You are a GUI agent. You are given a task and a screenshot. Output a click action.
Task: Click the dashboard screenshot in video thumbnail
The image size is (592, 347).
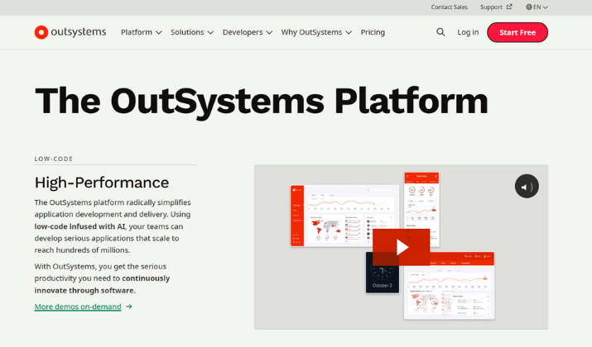click(x=344, y=216)
